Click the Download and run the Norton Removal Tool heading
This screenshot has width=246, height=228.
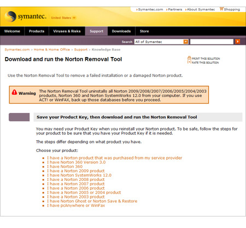point(63,59)
